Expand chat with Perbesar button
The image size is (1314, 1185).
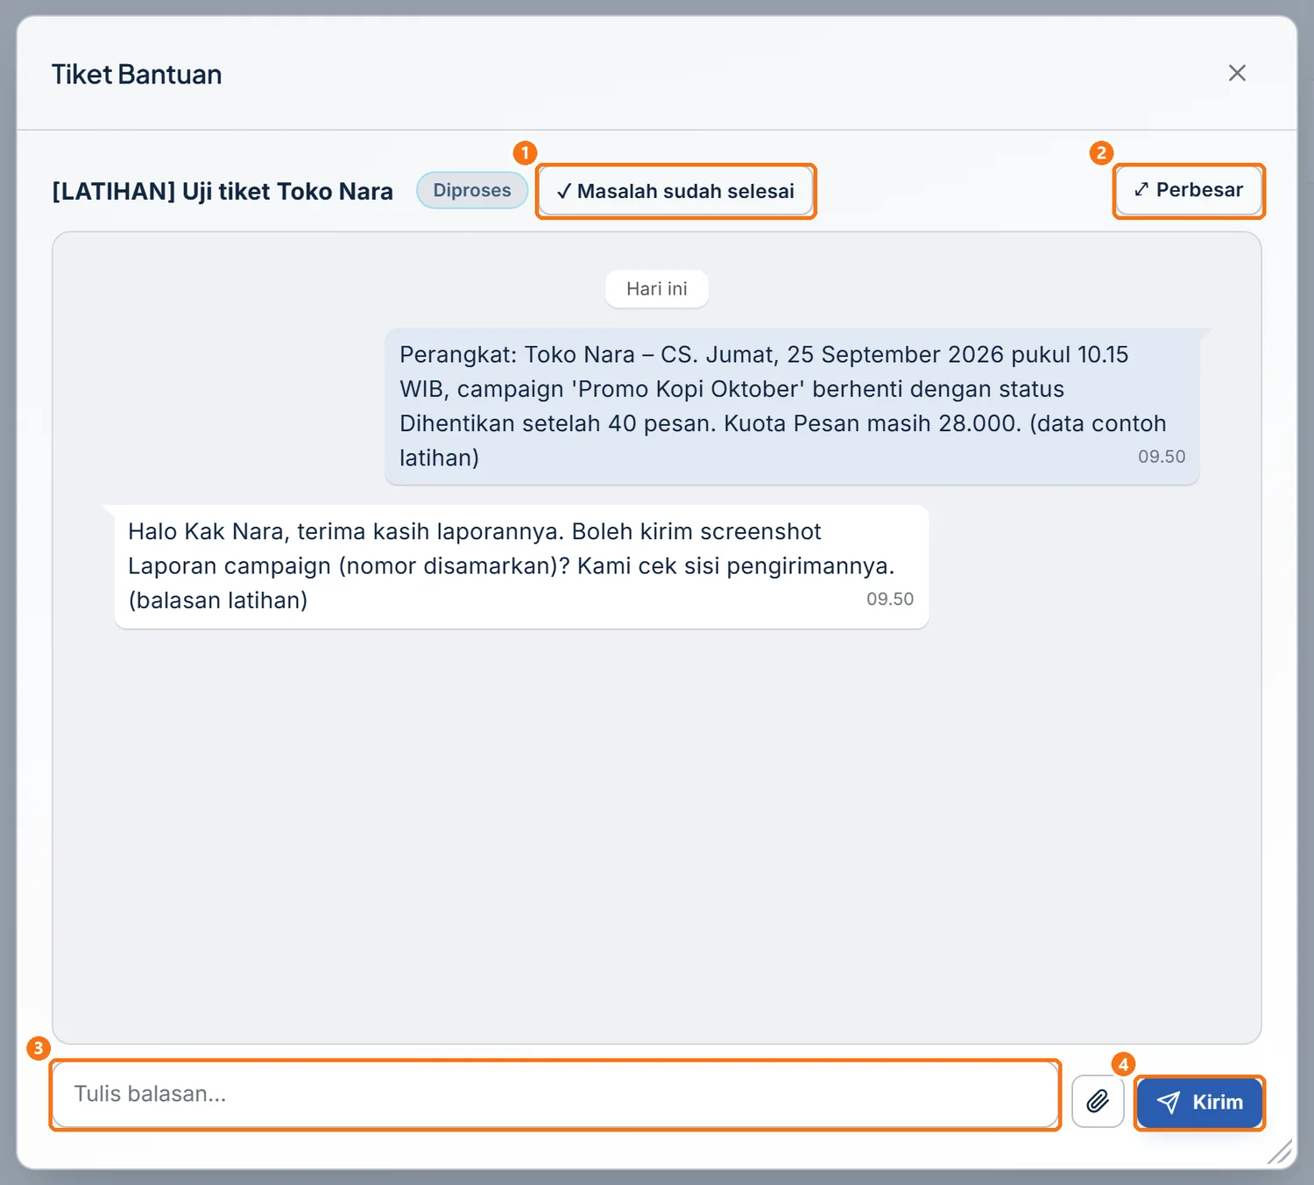1189,190
